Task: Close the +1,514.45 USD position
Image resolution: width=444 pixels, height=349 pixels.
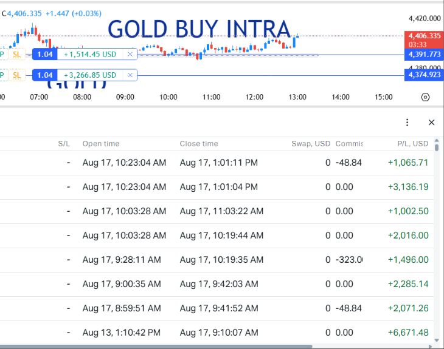Action: coord(130,54)
